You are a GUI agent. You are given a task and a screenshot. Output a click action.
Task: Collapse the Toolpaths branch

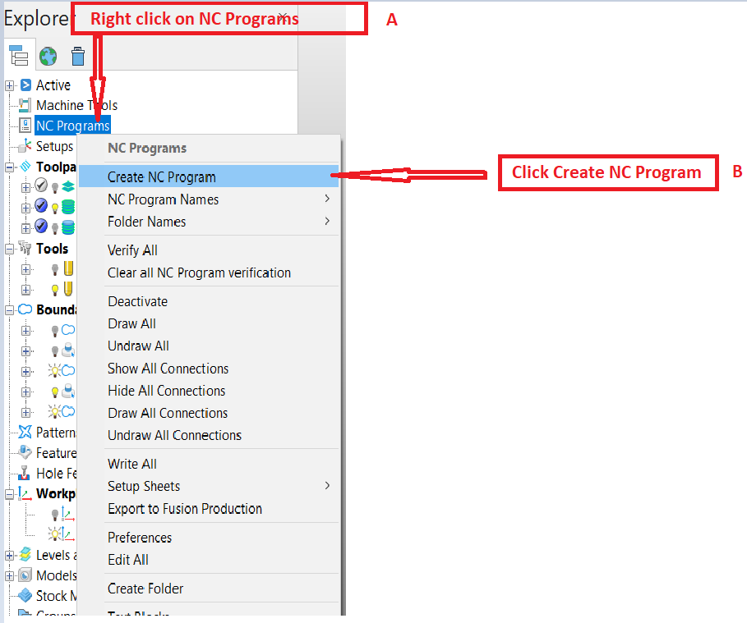(10, 167)
